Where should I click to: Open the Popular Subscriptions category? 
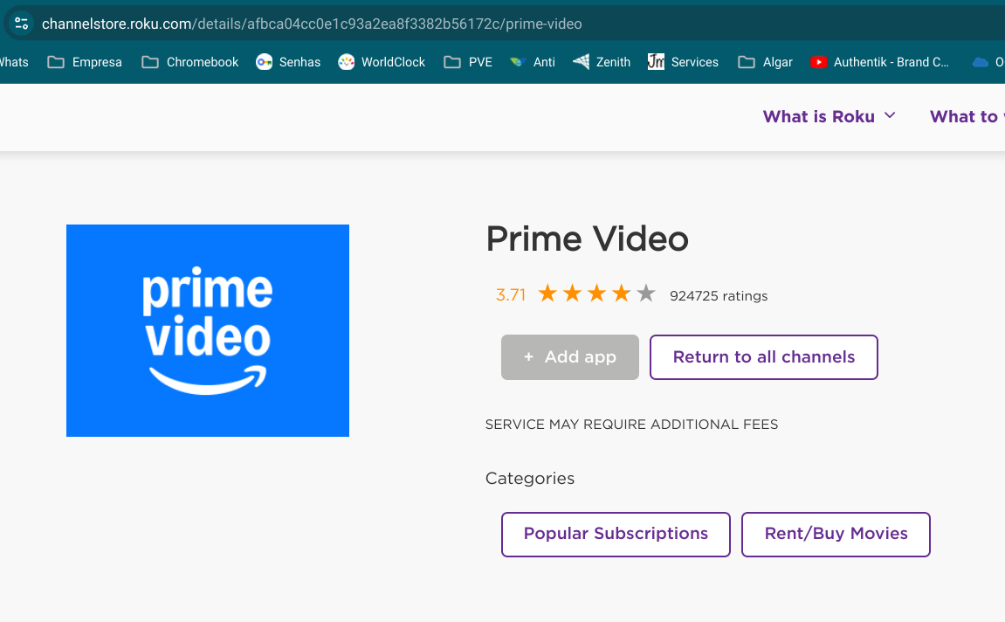pyautogui.click(x=616, y=534)
